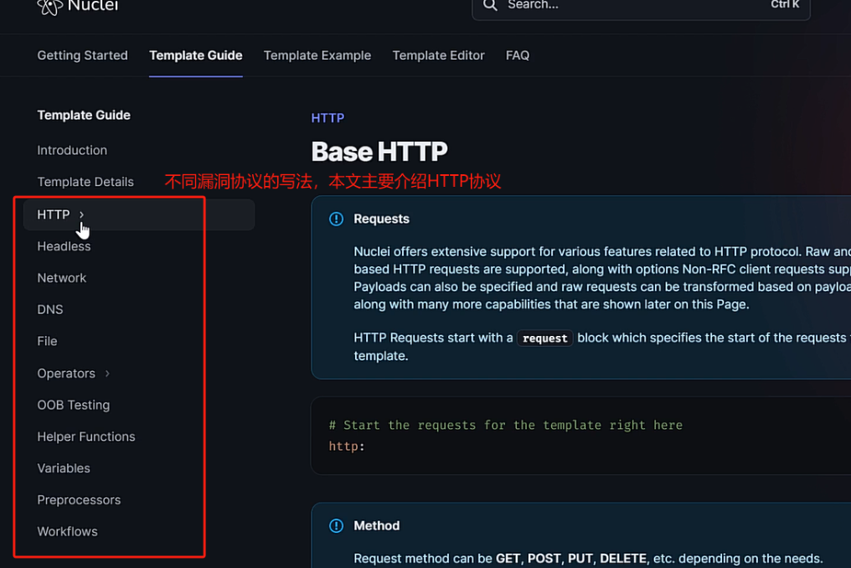The height and width of the screenshot is (568, 851).
Task: Select Operators in sidebar
Action: [x=66, y=374]
